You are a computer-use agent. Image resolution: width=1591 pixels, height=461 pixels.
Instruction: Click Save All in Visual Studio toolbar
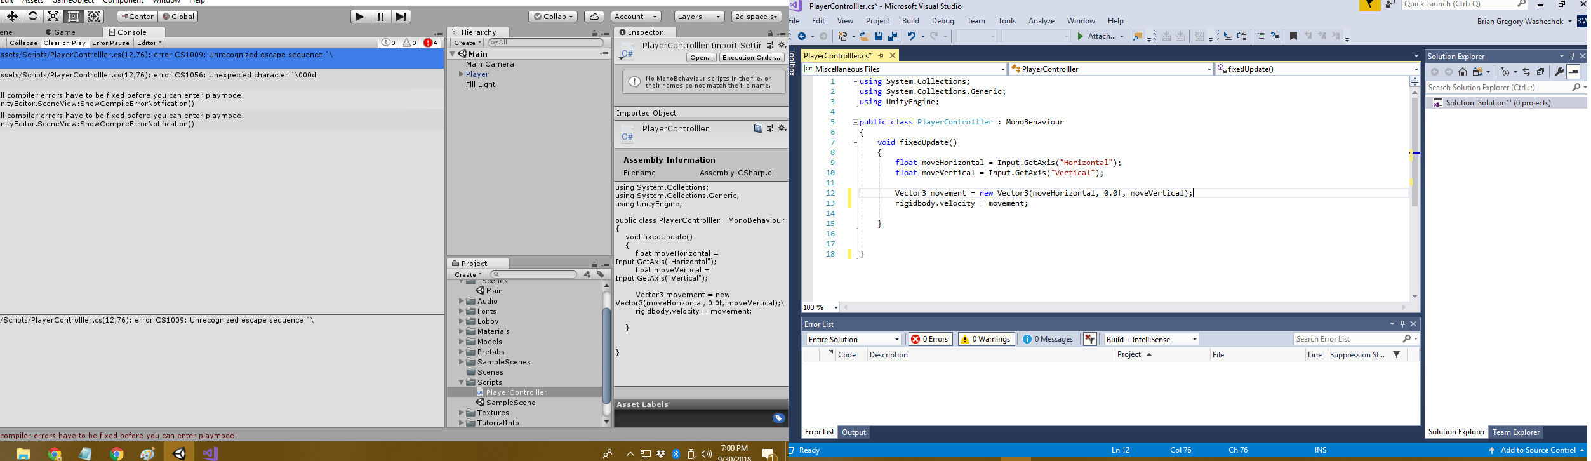[893, 37]
